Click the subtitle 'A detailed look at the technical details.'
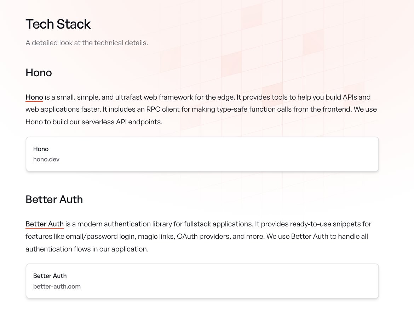The width and height of the screenshot is (414, 320). coord(87,43)
